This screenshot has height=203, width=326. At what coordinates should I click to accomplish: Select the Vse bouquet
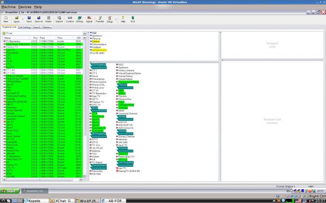94,33
